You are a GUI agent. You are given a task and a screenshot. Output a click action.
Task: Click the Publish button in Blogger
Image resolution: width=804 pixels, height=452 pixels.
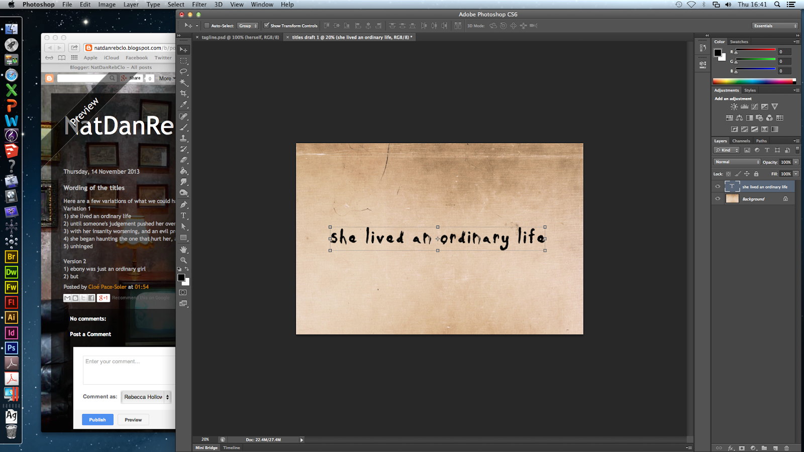click(97, 419)
